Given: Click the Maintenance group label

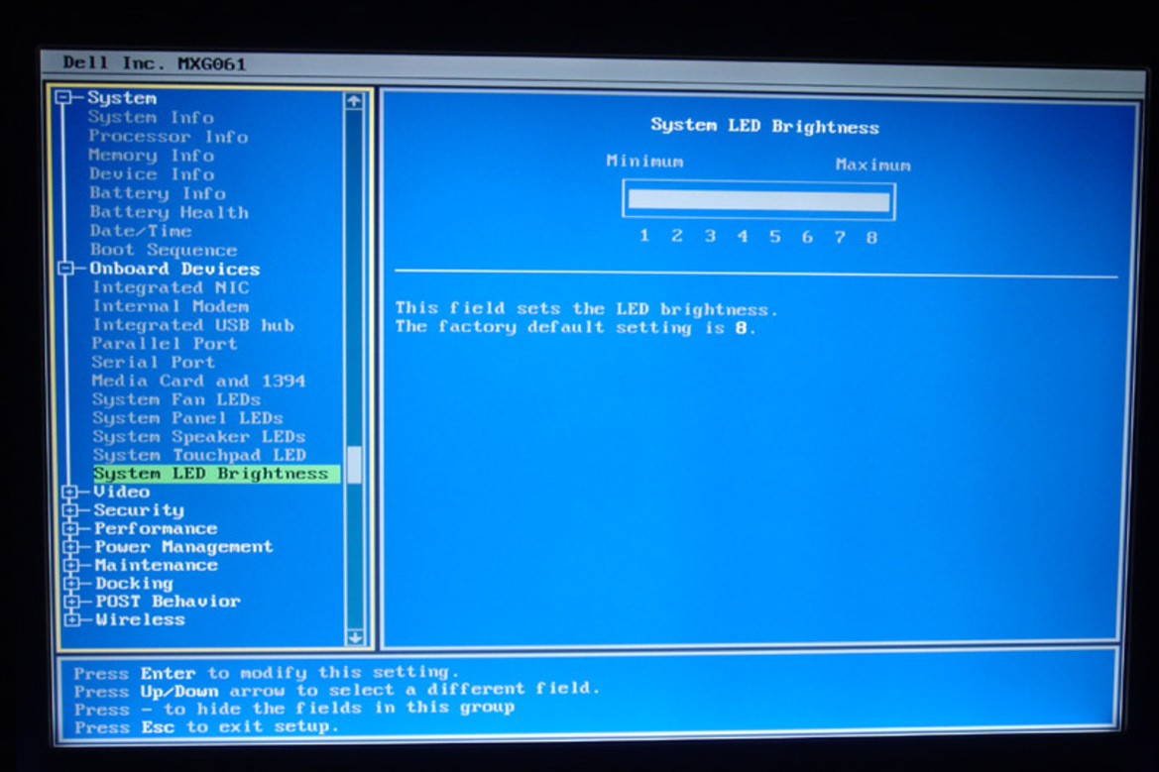Looking at the screenshot, I should (157, 565).
